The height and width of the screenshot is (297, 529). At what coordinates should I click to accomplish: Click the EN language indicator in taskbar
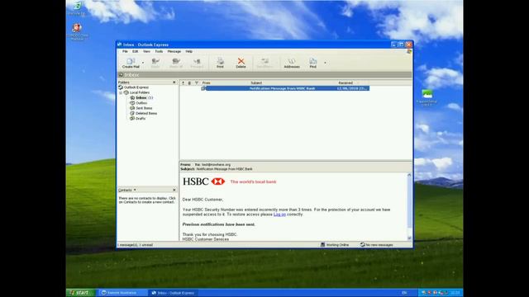[404, 293]
